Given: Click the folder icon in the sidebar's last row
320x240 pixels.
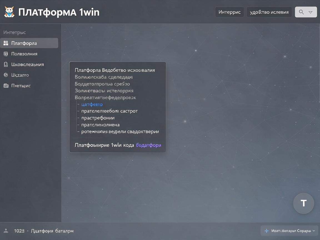Looking at the screenshot, I should point(6,86).
